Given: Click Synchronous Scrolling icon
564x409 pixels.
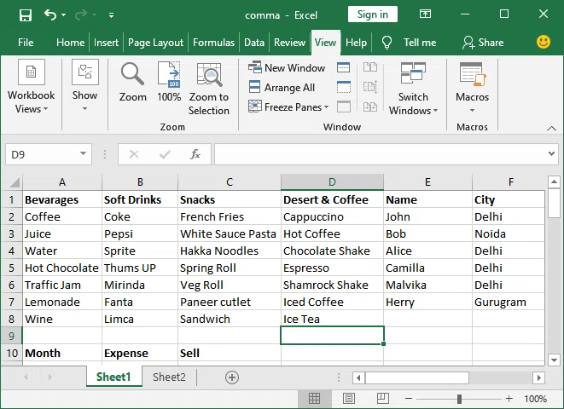Looking at the screenshot, I should 370,87.
